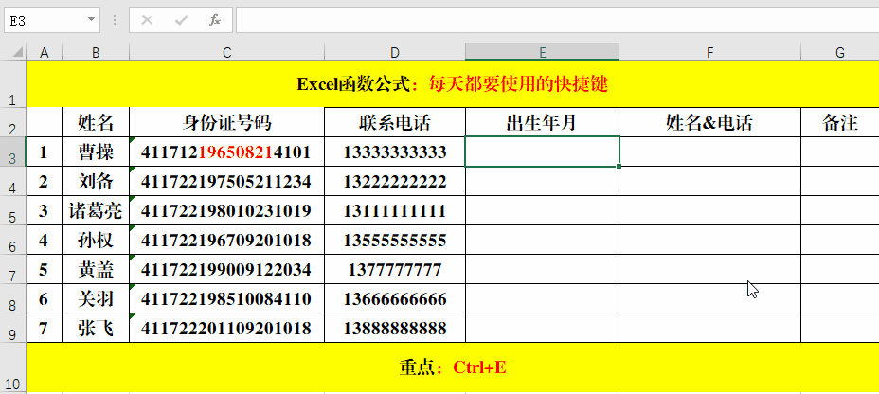Viewport: 879px width, 394px height.
Task: Click the '身份证号码' header cell
Action: pos(226,121)
